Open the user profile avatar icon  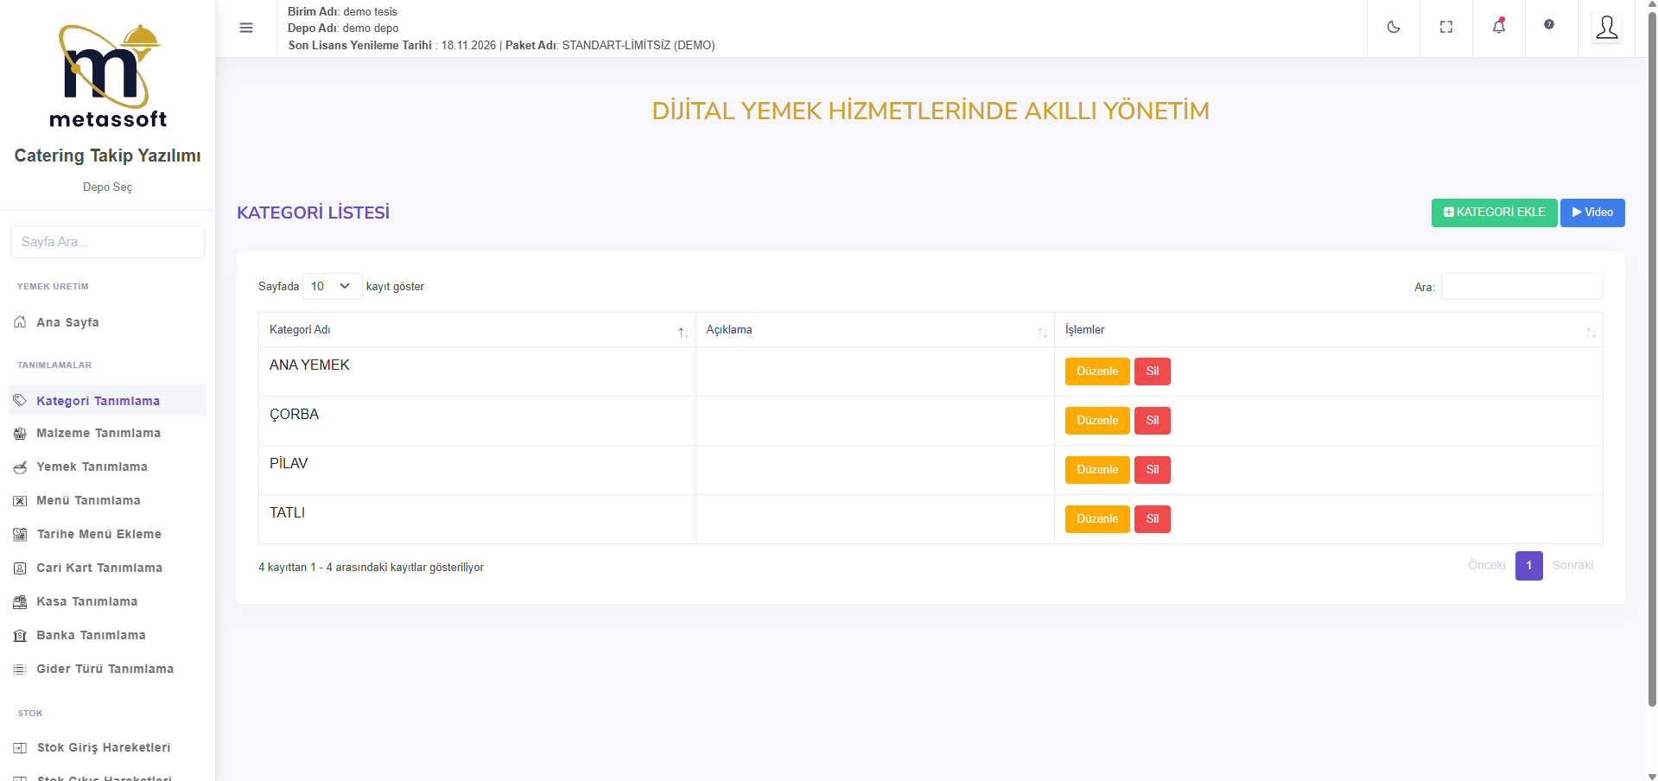click(x=1606, y=28)
